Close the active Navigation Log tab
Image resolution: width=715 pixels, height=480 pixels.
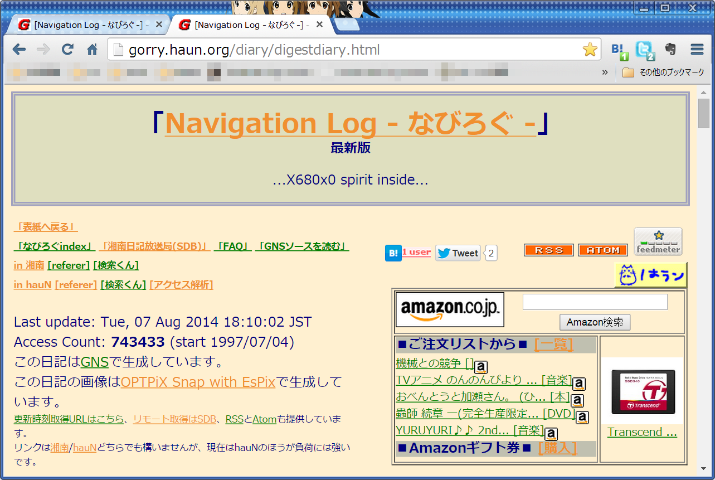320,25
